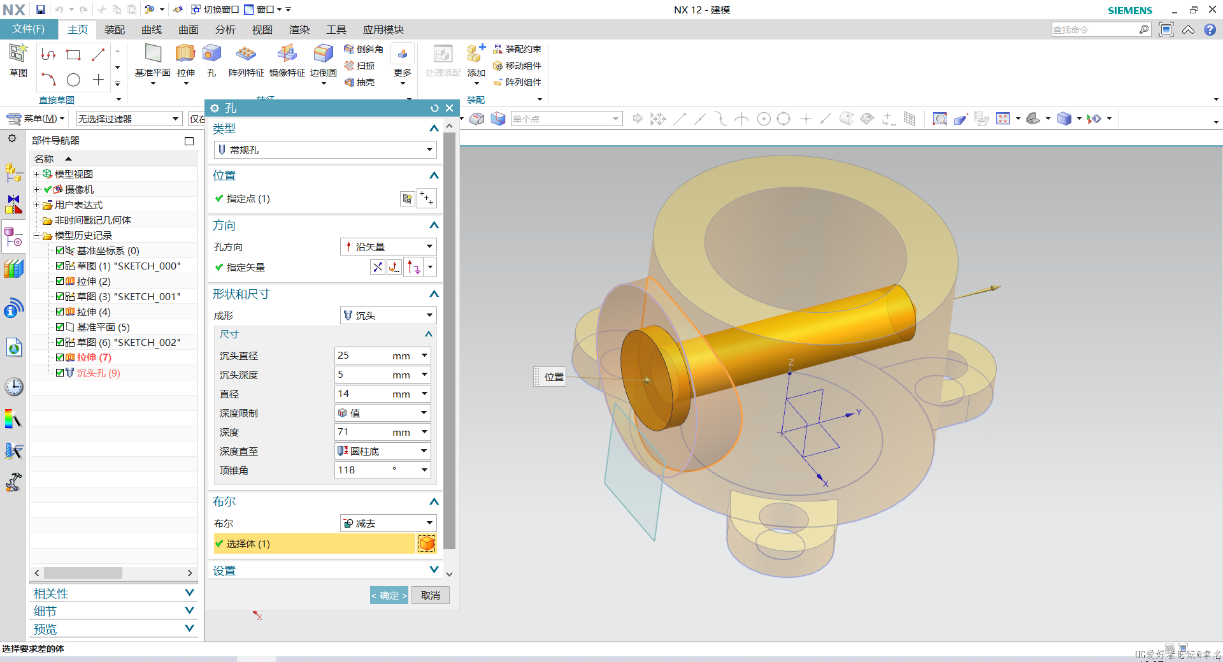Toggle checkbox for 草图 (3) SKETCH_001
The width and height of the screenshot is (1223, 662).
pyautogui.click(x=60, y=296)
